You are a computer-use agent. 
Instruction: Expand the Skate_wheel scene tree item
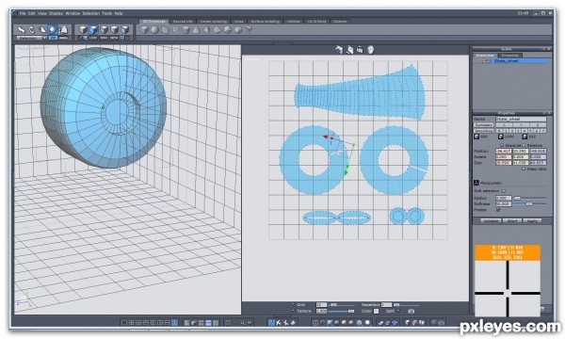coord(484,61)
